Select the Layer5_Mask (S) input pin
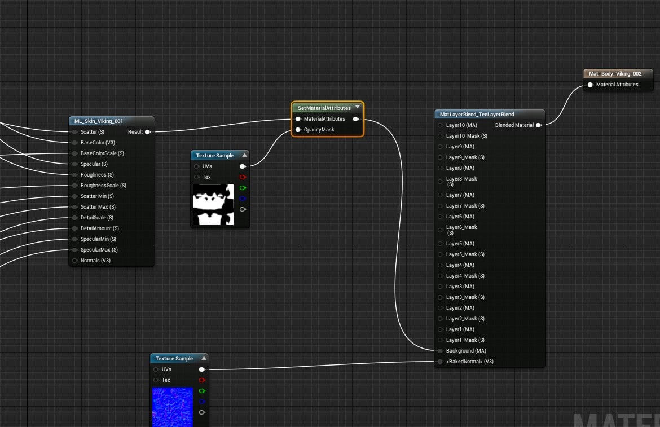This screenshot has width=660, height=427. 440,254
